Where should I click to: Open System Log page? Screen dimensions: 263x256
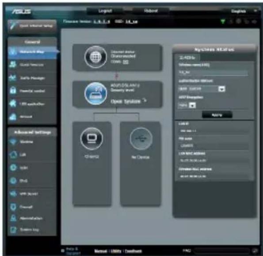32,229
